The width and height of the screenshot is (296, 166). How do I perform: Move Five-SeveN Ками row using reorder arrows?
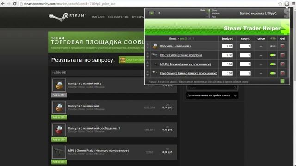(148, 73)
